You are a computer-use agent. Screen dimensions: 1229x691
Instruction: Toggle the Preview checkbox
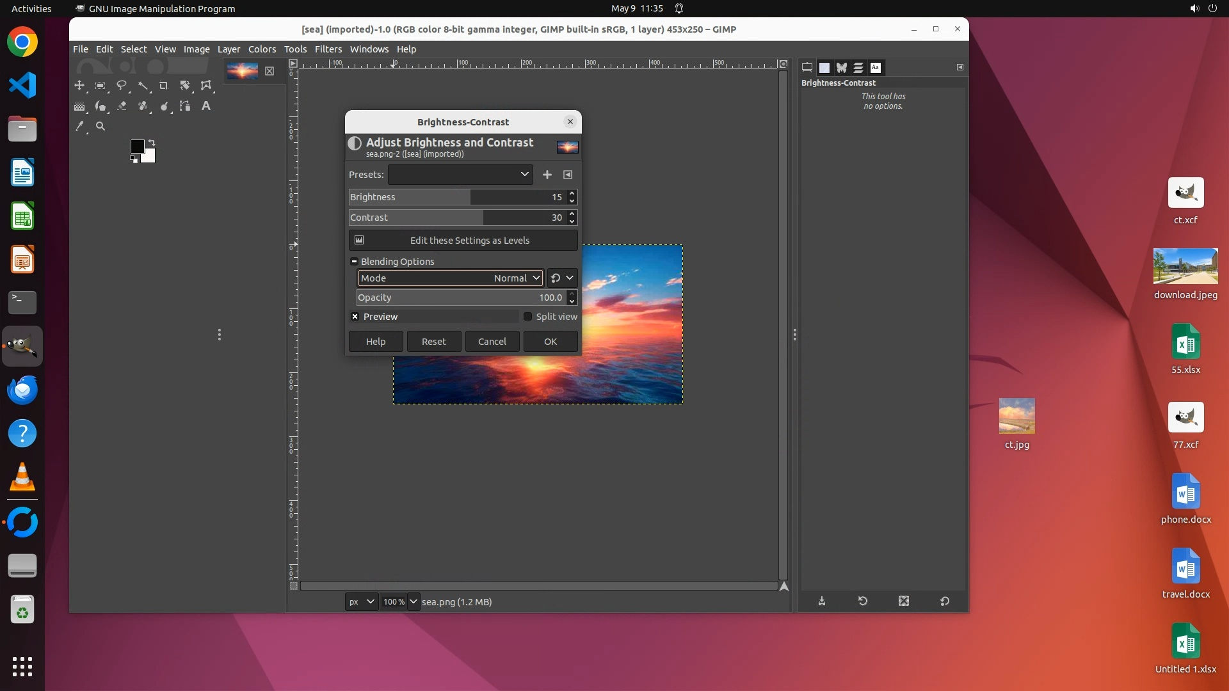click(x=355, y=317)
